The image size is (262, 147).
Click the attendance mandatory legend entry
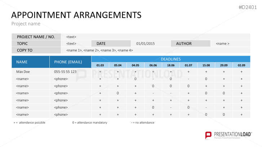click(90, 123)
